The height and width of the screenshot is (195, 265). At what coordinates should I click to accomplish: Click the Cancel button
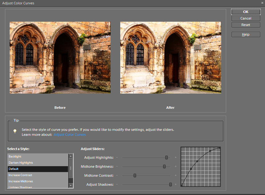(x=246, y=18)
